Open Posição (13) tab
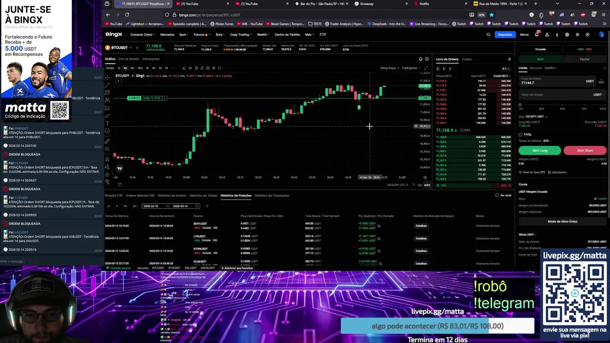This screenshot has width=610, height=343. [x=113, y=195]
